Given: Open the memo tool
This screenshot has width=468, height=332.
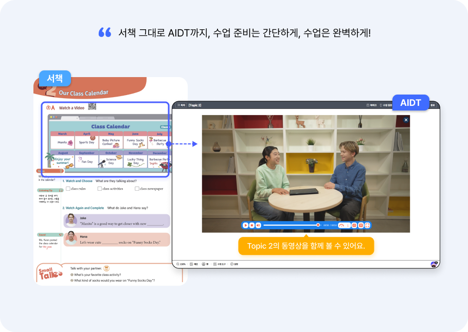Looking at the screenshot, I should coord(194,264).
